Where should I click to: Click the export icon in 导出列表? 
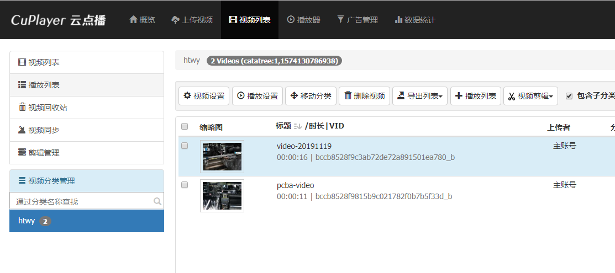[x=401, y=95]
